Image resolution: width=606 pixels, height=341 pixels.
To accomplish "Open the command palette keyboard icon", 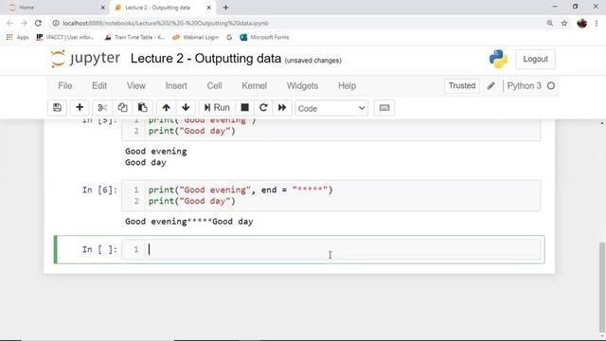I will point(384,108).
